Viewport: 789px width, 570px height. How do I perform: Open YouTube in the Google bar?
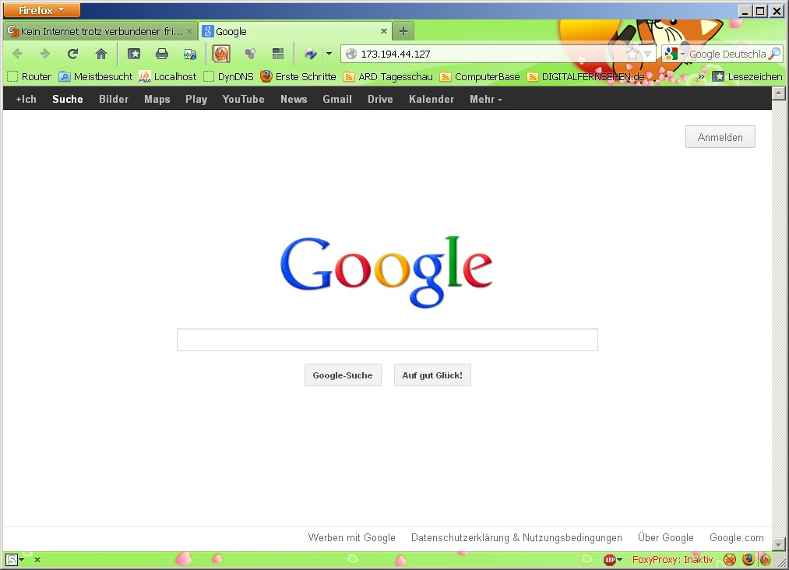point(244,99)
